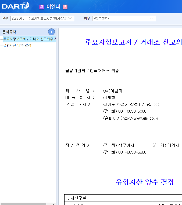Open the 본문 document dropdown
Image resolution: width=182 pixels, height=205 pixels.
pos(42,19)
